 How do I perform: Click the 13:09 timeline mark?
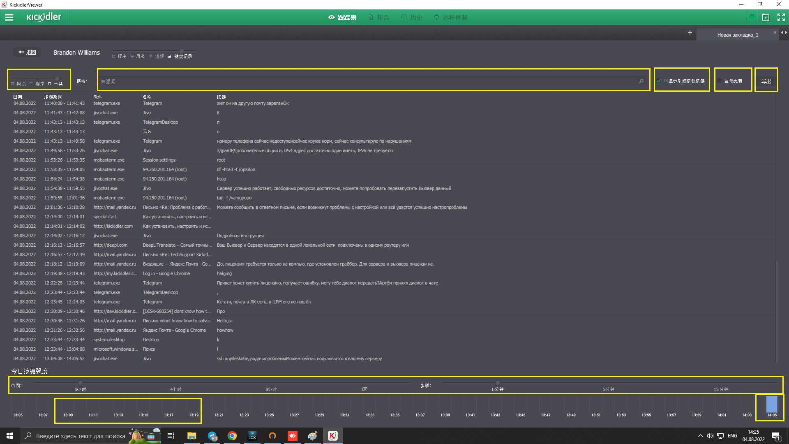pyautogui.click(x=68, y=415)
